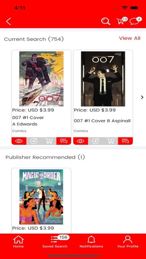This screenshot has width=146, height=259.
Task: Click View All link
Action: click(130, 38)
